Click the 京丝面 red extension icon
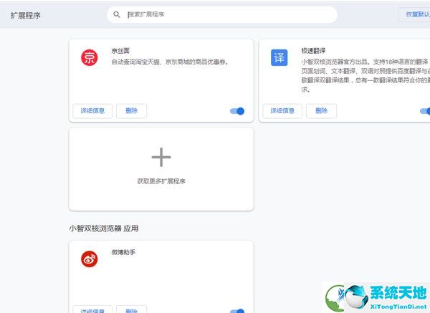Viewport: 430px width, 313px height. click(89, 57)
